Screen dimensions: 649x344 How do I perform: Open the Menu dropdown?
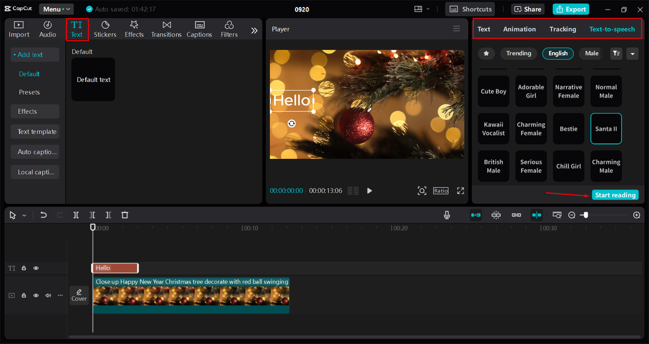click(x=56, y=9)
